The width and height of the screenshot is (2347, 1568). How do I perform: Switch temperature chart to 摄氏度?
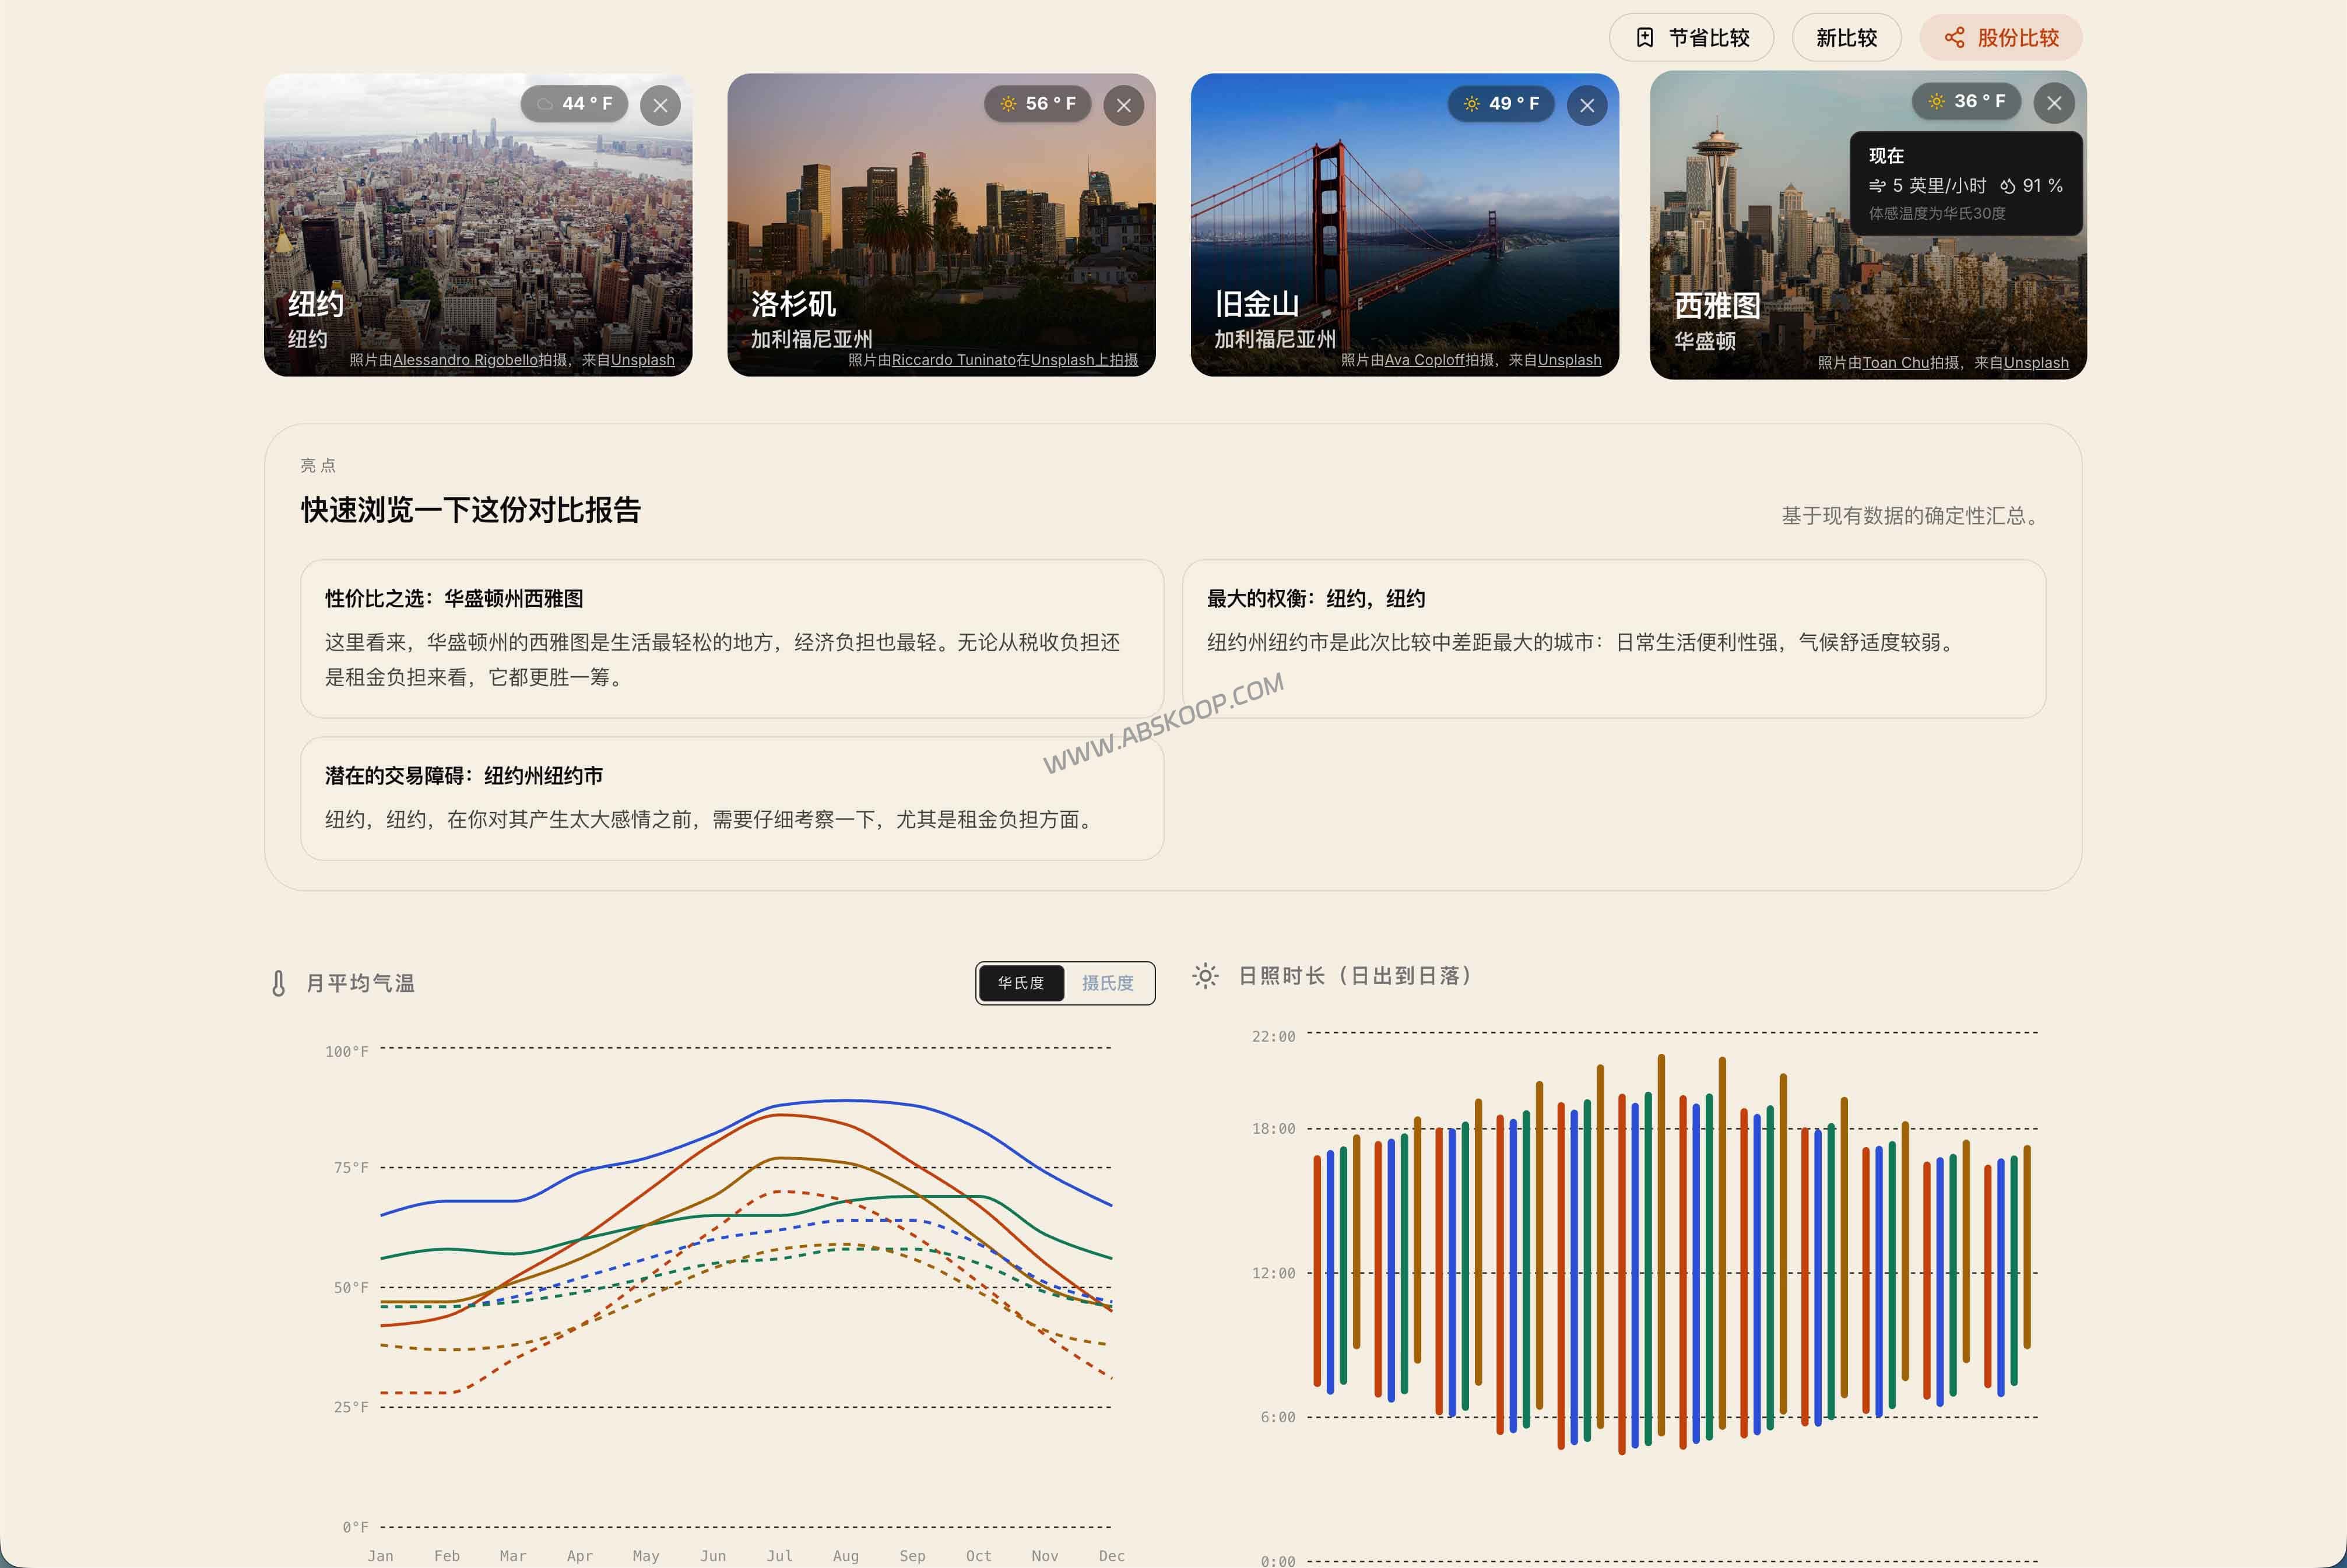pos(1107,983)
